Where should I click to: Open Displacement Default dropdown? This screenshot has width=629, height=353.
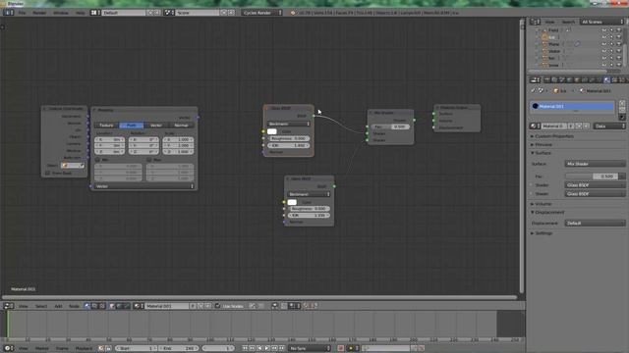pos(595,223)
